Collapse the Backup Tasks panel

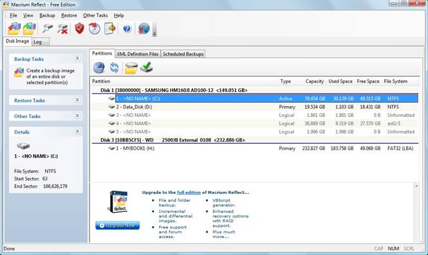(x=77, y=58)
